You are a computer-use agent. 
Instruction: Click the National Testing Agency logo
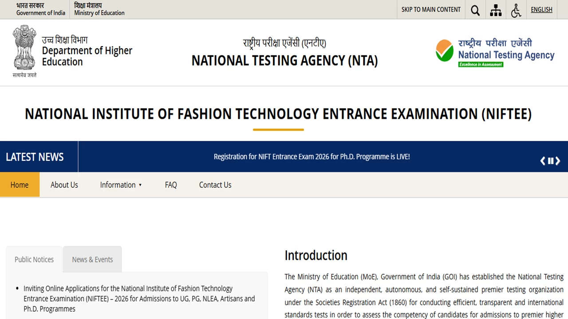coord(495,52)
